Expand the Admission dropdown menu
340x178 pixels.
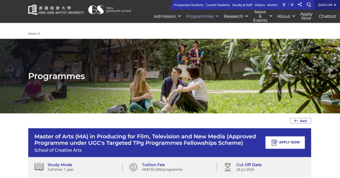167,16
